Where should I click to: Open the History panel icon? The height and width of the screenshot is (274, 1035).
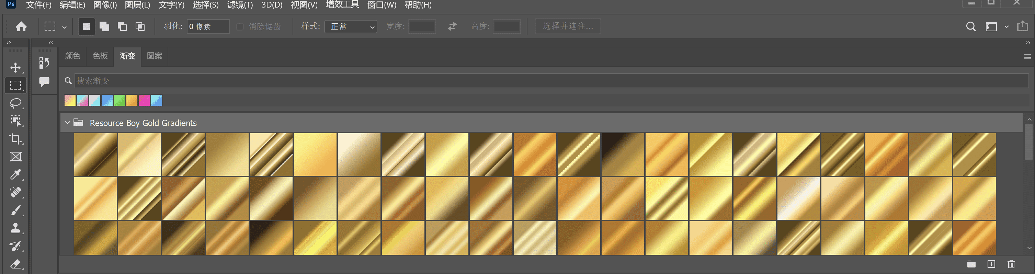tap(44, 63)
